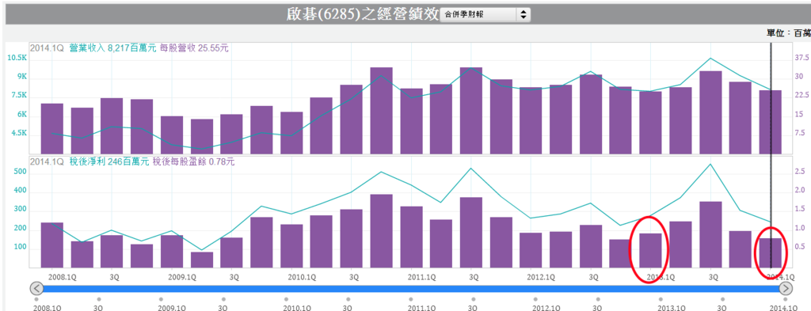Click the 2008.1Q revenue bar in top chart
The width and height of the screenshot is (811, 311).
(x=51, y=129)
